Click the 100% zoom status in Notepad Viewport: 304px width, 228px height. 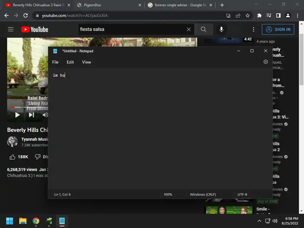click(x=168, y=194)
